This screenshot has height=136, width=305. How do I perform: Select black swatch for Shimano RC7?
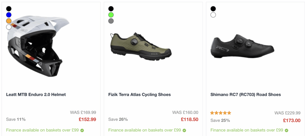[213, 9]
